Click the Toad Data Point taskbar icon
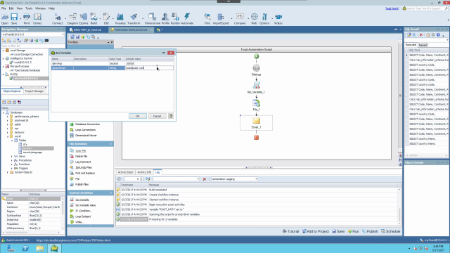This screenshot has height=253, width=450. tap(54, 248)
